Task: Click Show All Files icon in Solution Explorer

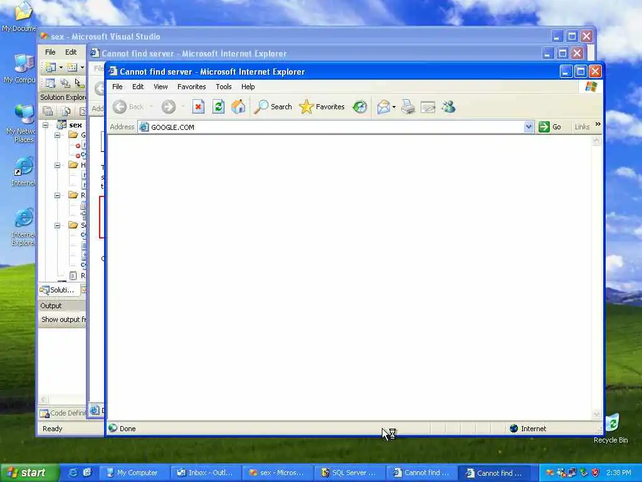Action: coord(65,110)
